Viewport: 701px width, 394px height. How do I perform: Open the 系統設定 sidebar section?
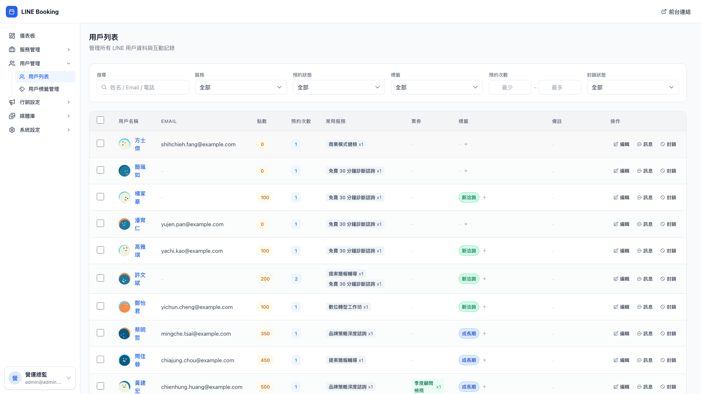(40, 130)
